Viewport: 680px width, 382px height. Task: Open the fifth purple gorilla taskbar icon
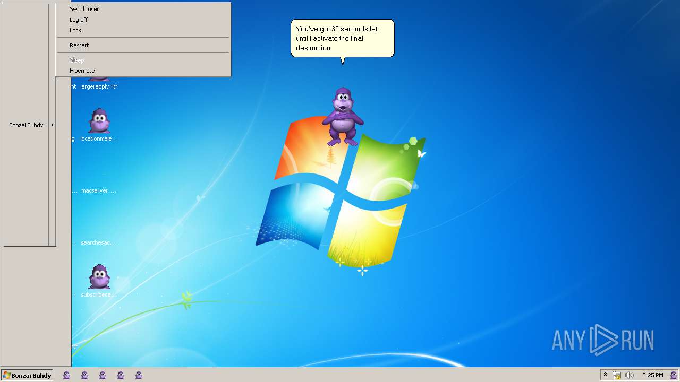coord(139,375)
